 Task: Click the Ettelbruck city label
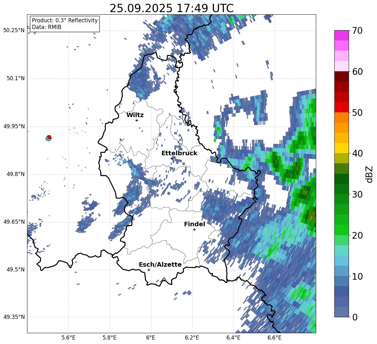(179, 153)
